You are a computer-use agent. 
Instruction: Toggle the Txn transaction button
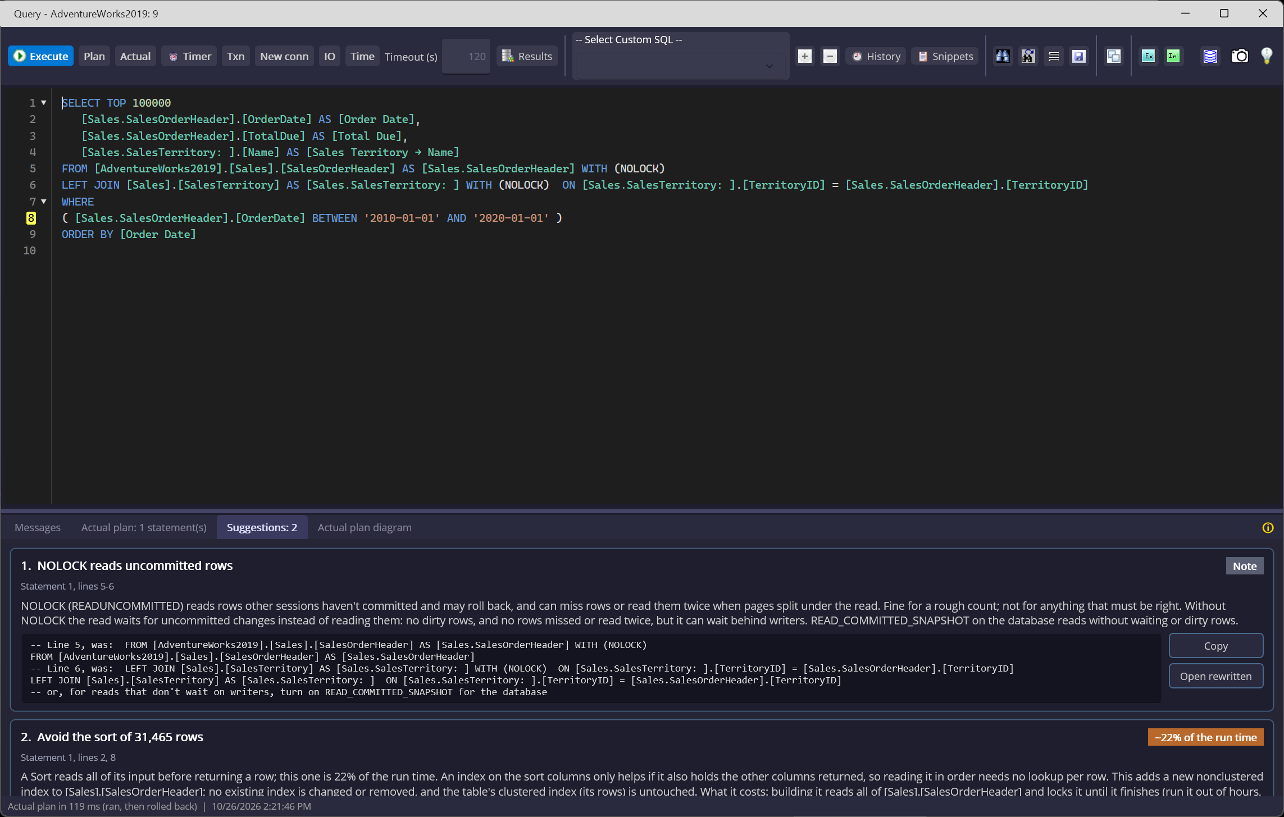(236, 56)
